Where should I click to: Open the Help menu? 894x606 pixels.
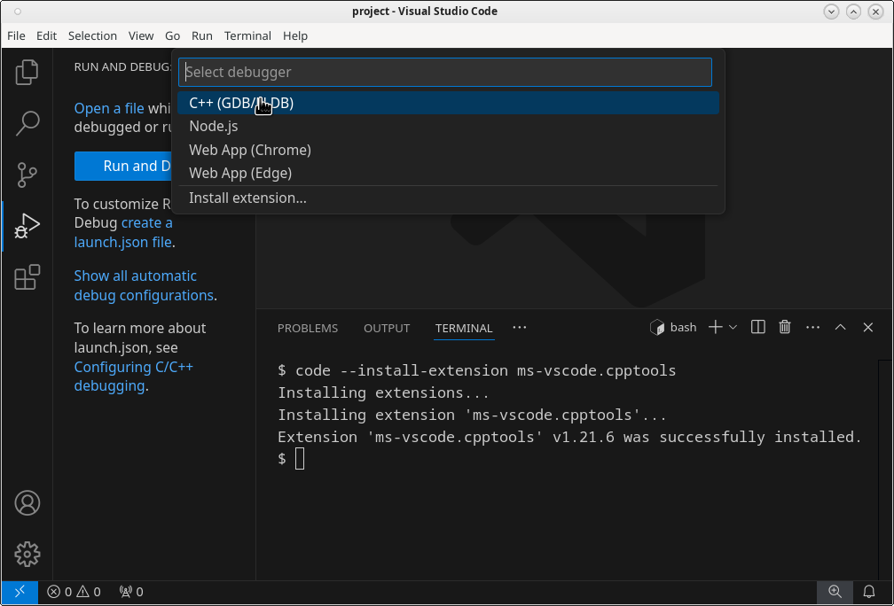click(x=294, y=35)
